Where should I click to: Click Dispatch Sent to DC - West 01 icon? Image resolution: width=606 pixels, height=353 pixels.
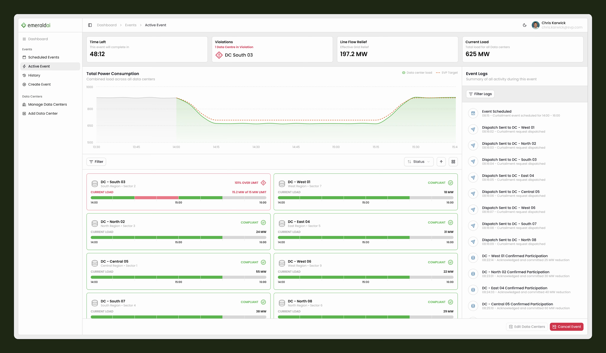pyautogui.click(x=473, y=129)
